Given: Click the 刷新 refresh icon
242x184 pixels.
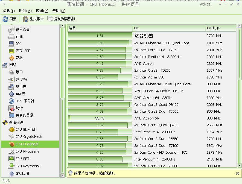Looking at the screenshot, I should pos(5,19).
